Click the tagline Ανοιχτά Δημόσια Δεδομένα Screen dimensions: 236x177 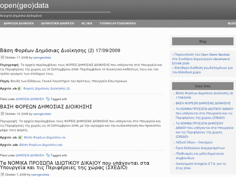coord(21,16)
